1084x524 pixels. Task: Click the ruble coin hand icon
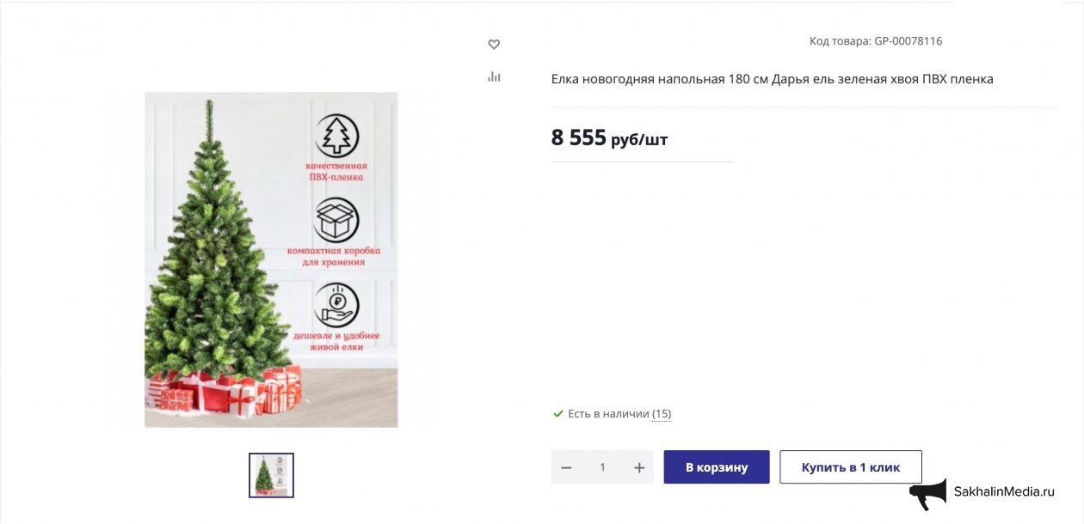point(336,304)
